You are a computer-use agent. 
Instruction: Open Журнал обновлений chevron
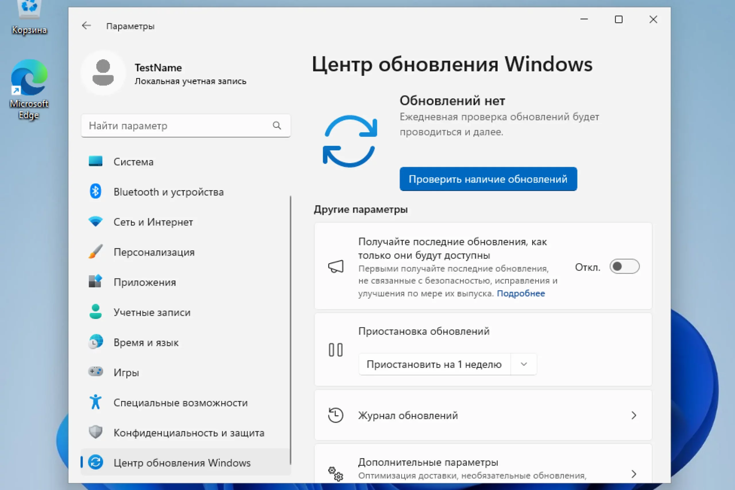(633, 415)
